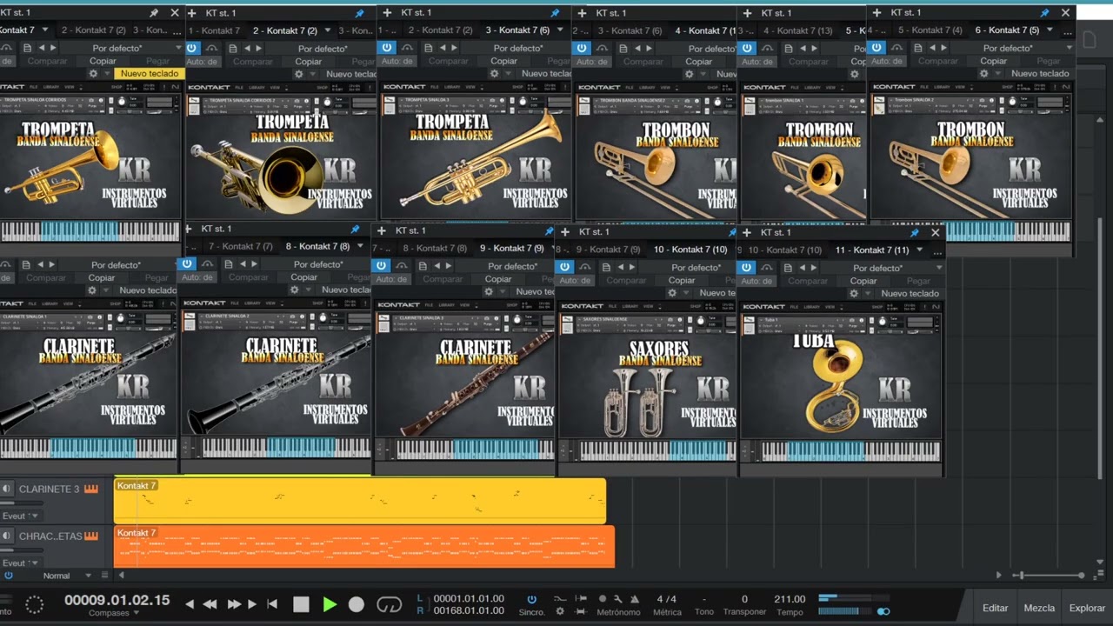Image resolution: width=1113 pixels, height=626 pixels.
Task: Open the 2 - Kontakt 7 (2) tab dropdown arrow
Action: coord(328,30)
